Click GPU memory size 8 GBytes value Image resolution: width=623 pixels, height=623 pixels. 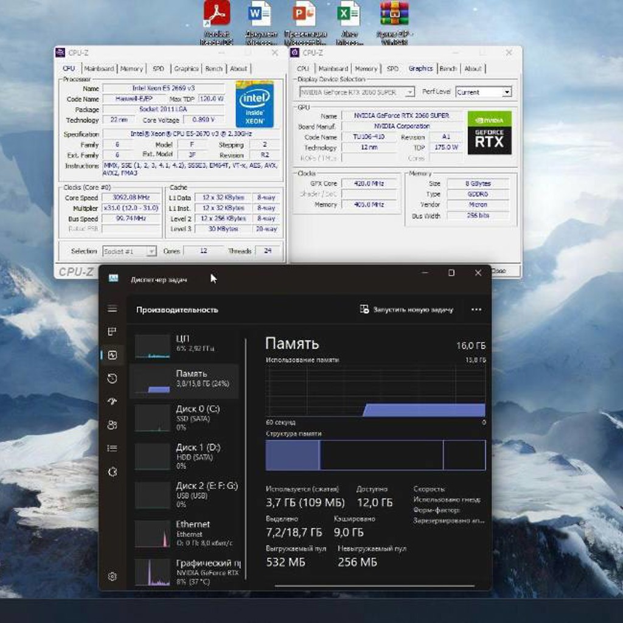478,184
